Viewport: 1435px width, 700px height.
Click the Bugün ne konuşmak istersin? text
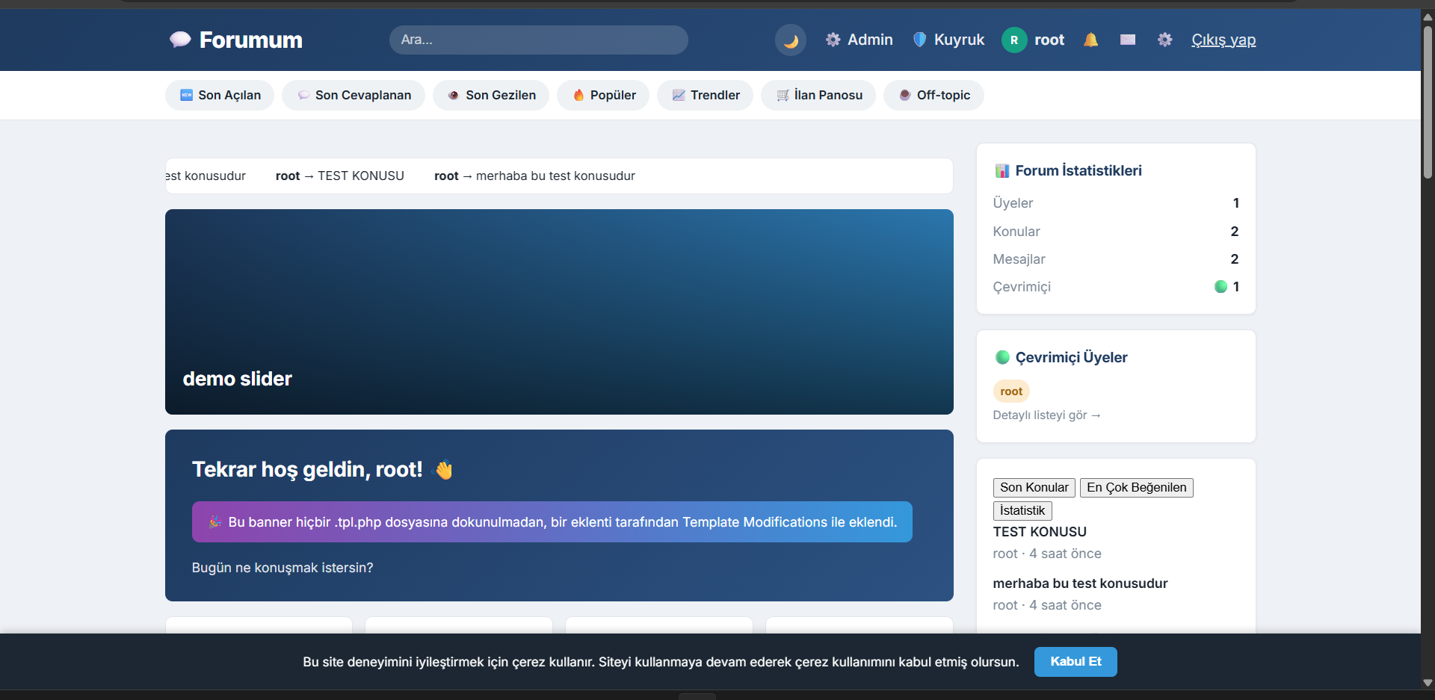[283, 568]
